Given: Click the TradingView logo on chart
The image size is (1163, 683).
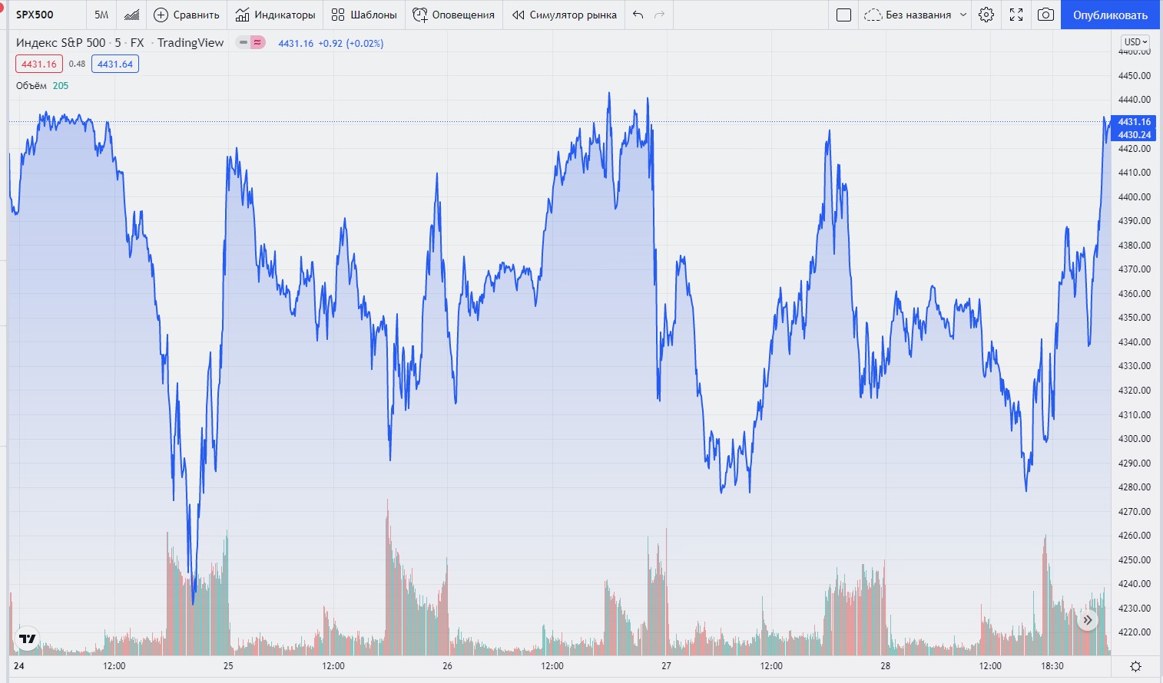Looking at the screenshot, I should coord(28,638).
